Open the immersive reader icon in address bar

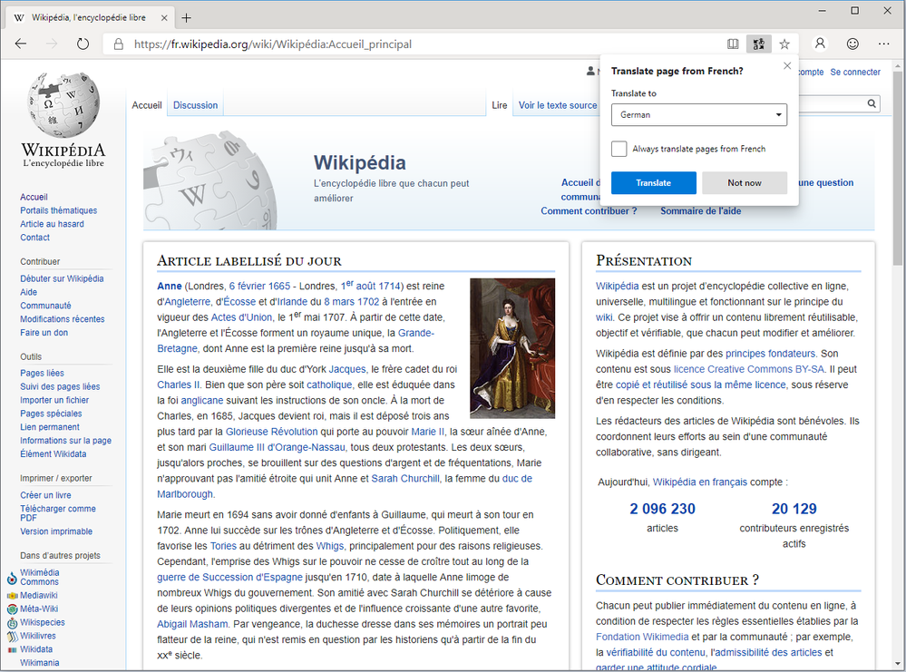[733, 44]
